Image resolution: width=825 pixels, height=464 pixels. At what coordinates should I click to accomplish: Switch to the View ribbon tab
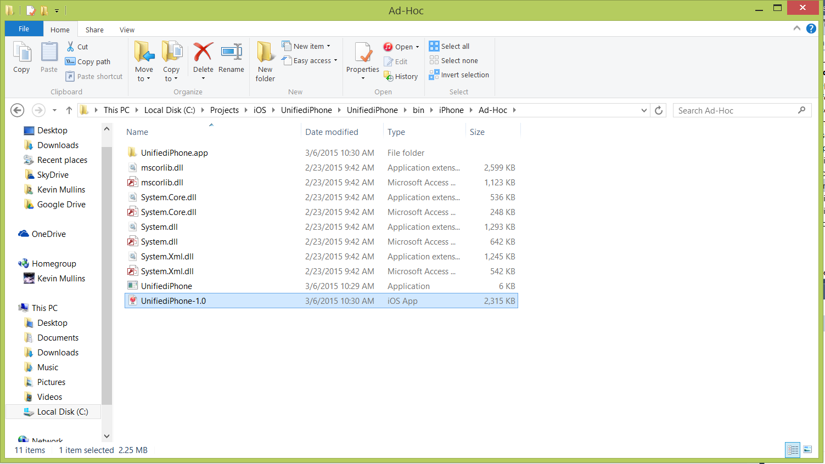click(x=127, y=29)
